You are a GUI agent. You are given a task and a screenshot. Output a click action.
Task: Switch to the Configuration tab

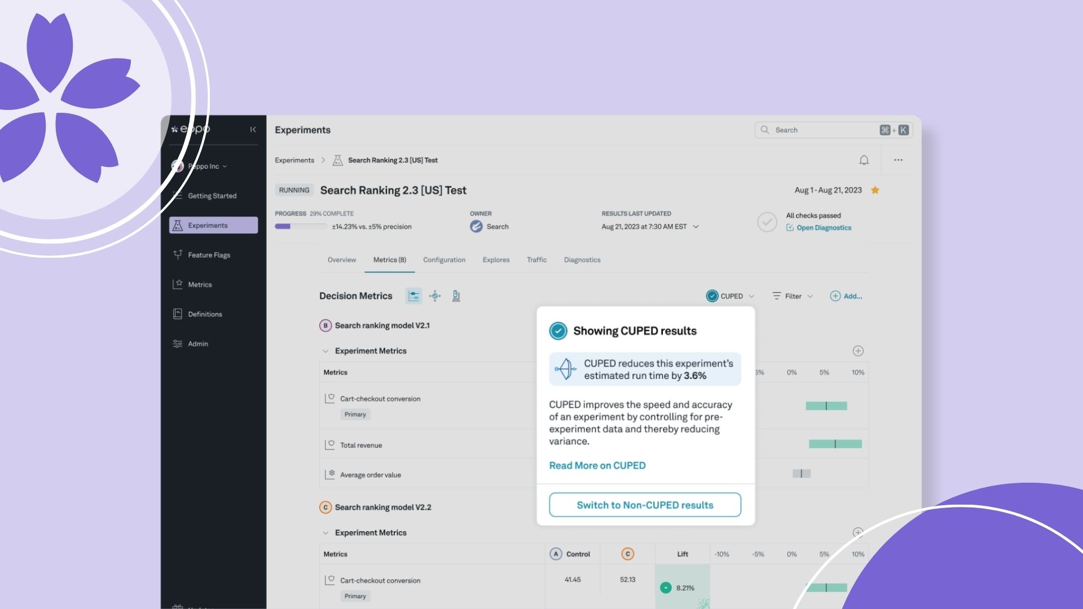click(x=444, y=260)
